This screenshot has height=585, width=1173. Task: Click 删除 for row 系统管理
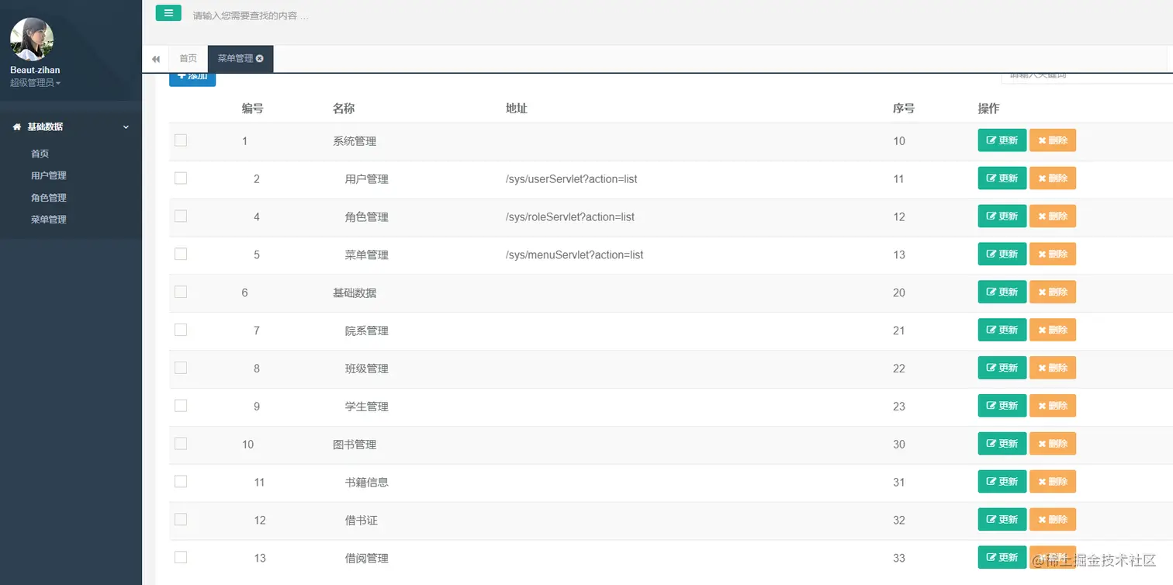click(x=1053, y=140)
